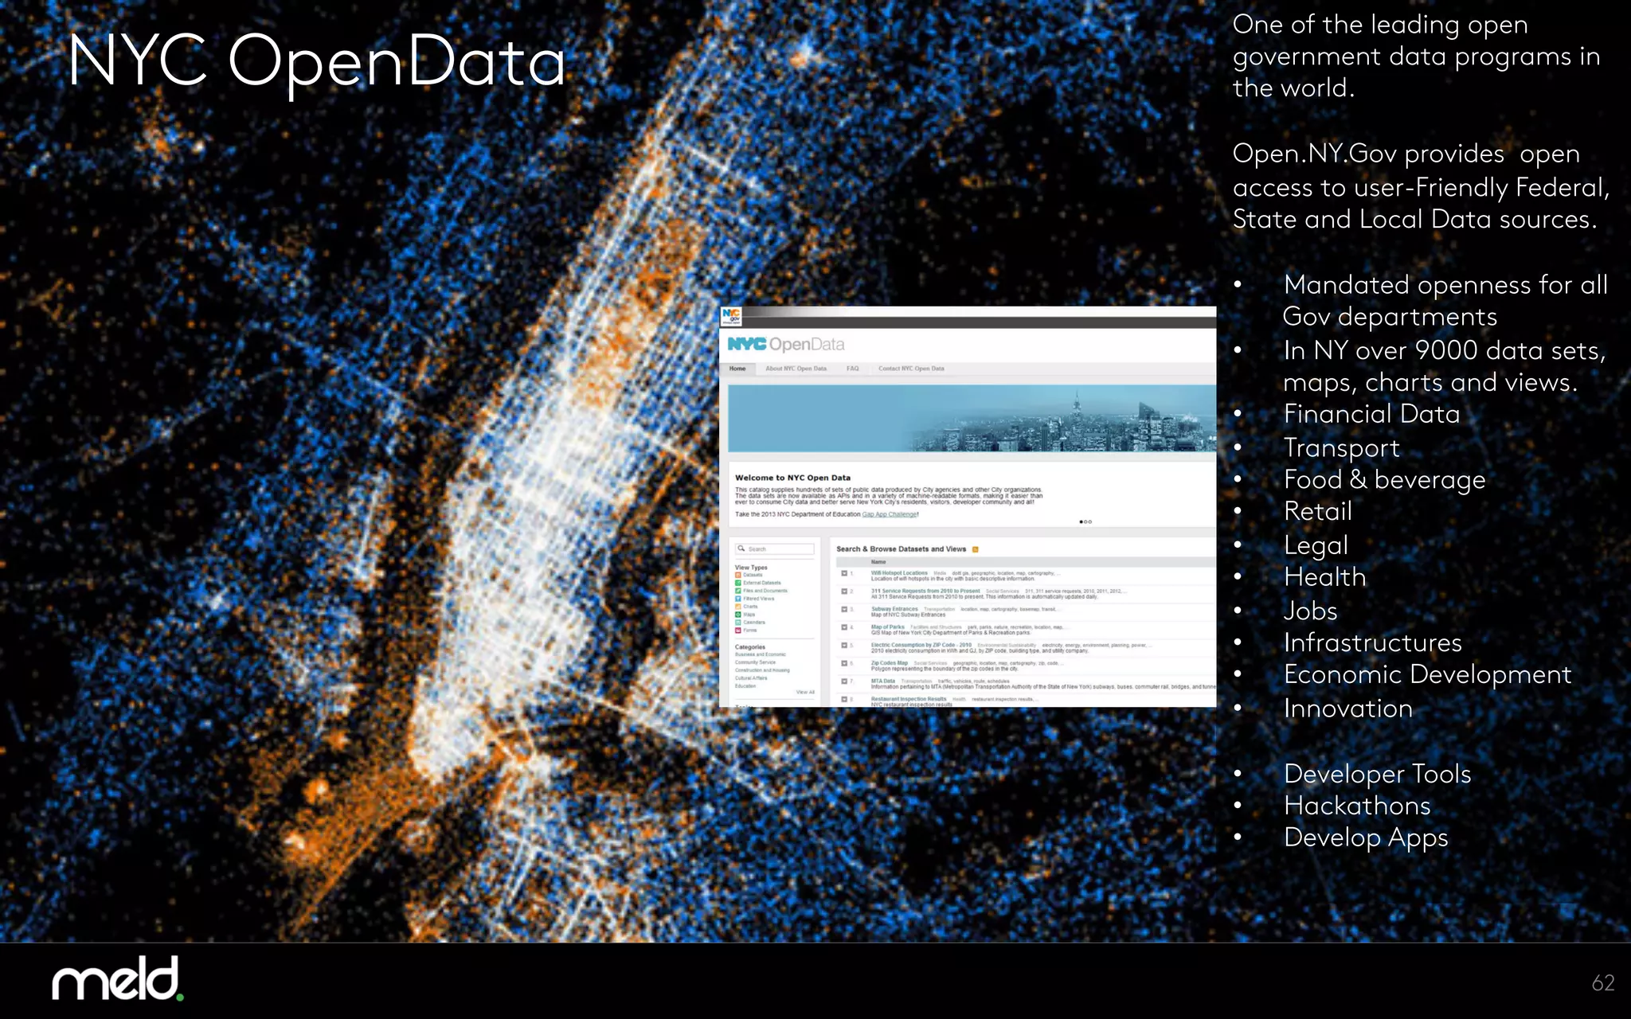Open Electric Consumption by ZIP Code dataset
Image resolution: width=1631 pixels, height=1019 pixels.
click(x=921, y=645)
